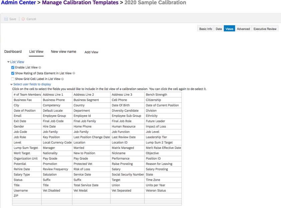Pick the Last Position Change Date cell
Image resolution: width=281 pixels, height=208 pixels.
click(x=91, y=137)
